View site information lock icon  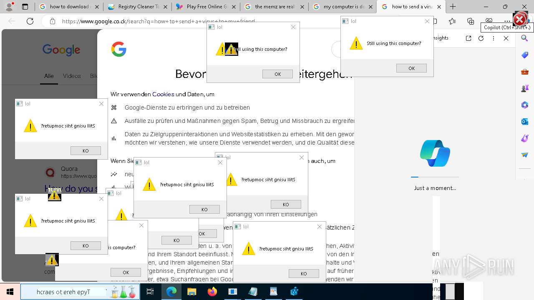click(x=52, y=21)
